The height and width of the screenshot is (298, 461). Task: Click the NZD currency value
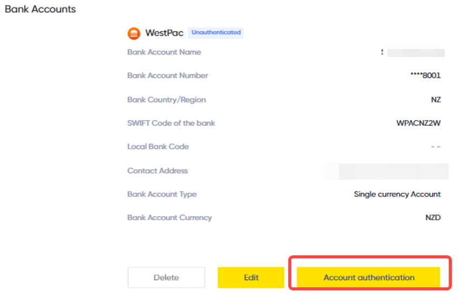pos(433,218)
